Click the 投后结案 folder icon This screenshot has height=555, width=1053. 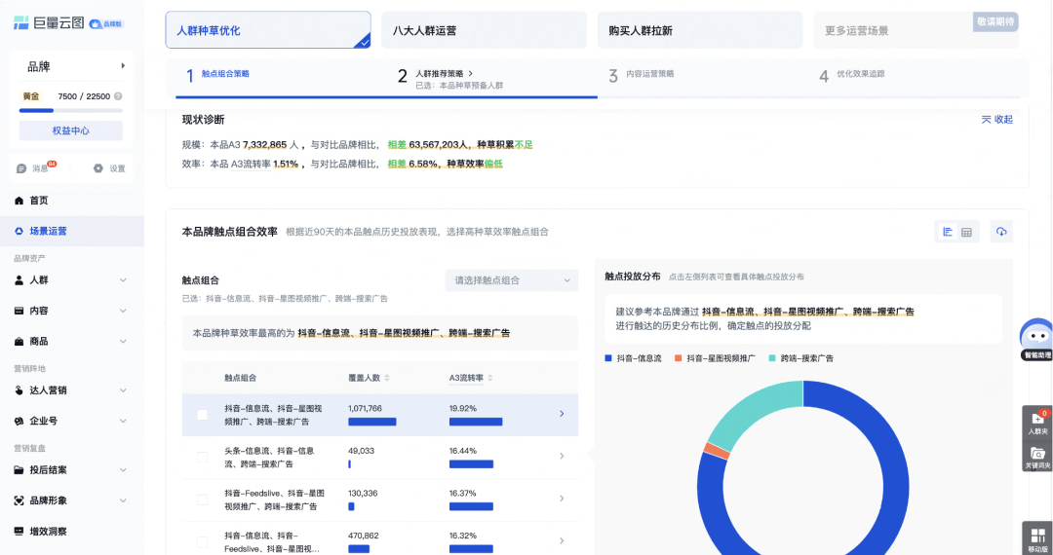point(19,470)
